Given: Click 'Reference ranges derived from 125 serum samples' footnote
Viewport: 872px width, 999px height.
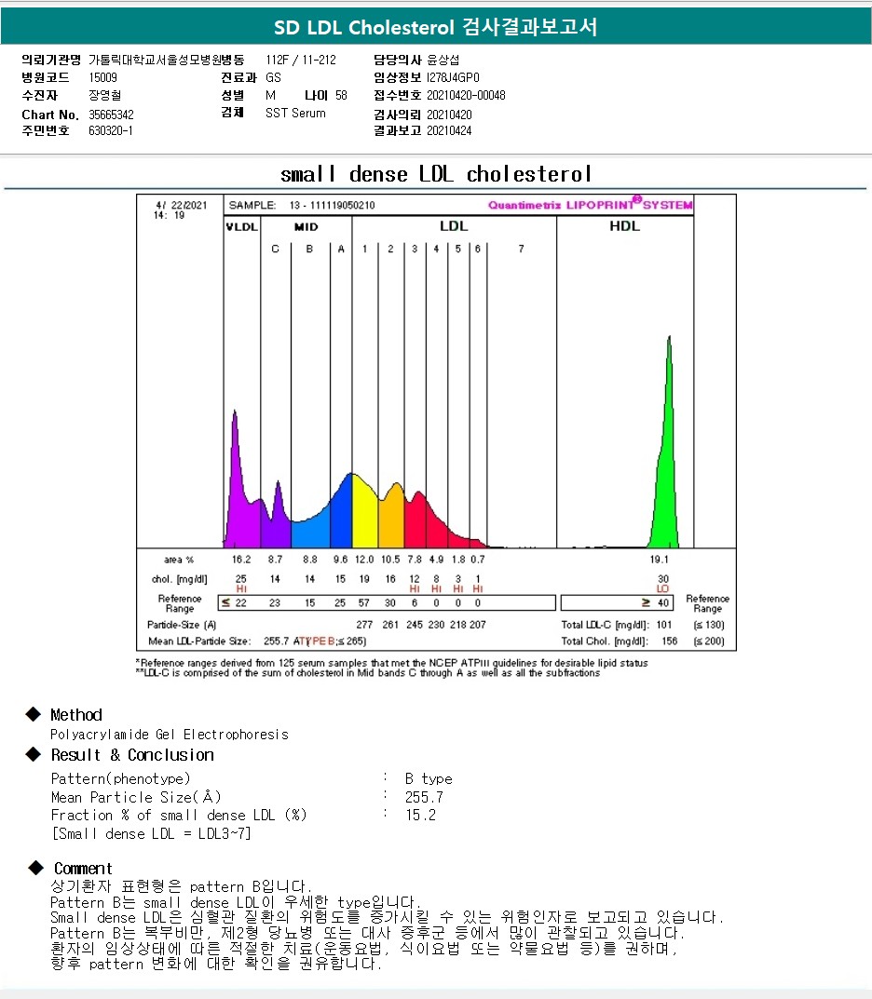Looking at the screenshot, I should (392, 663).
